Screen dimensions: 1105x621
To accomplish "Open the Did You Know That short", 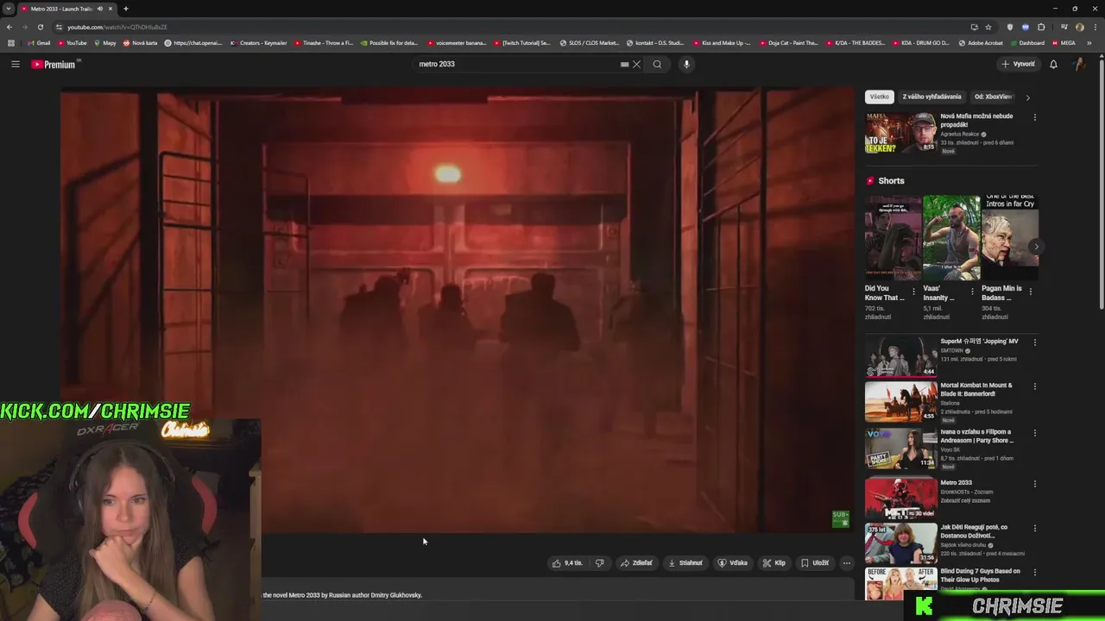I will pyautogui.click(x=893, y=237).
